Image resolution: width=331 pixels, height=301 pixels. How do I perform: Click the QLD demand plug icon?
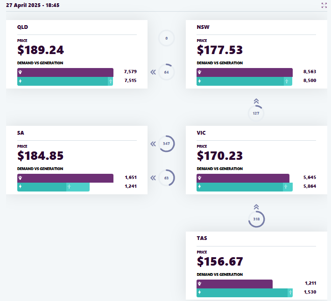pyautogui.click(x=20, y=72)
